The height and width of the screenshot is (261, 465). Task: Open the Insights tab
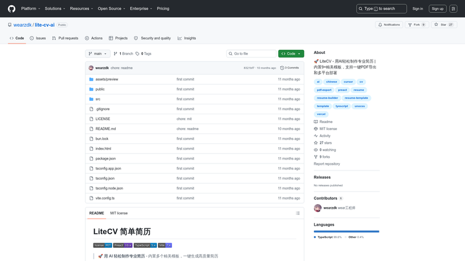187,38
